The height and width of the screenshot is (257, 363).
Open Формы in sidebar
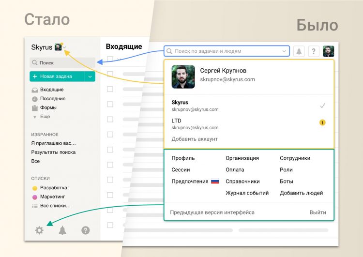click(x=48, y=107)
